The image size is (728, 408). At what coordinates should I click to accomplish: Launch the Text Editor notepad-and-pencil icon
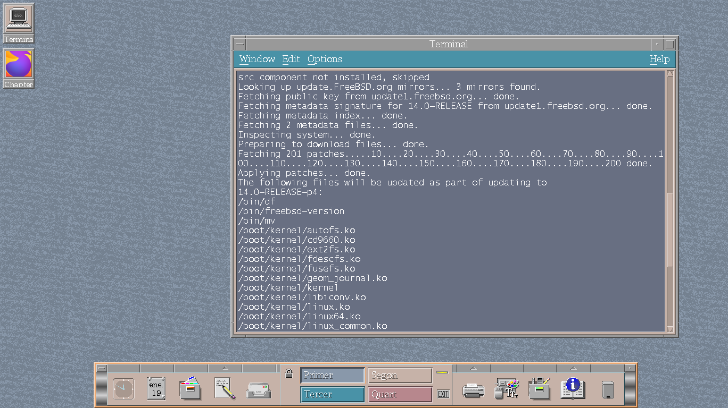pyautogui.click(x=225, y=389)
